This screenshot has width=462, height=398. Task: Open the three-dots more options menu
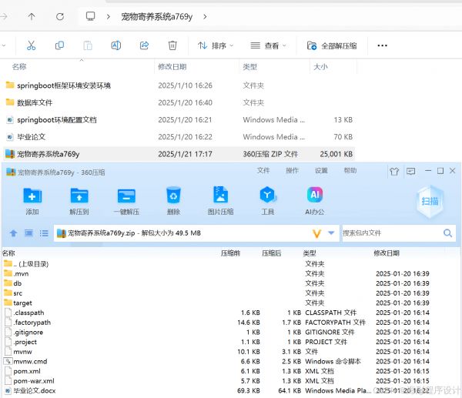(382, 45)
